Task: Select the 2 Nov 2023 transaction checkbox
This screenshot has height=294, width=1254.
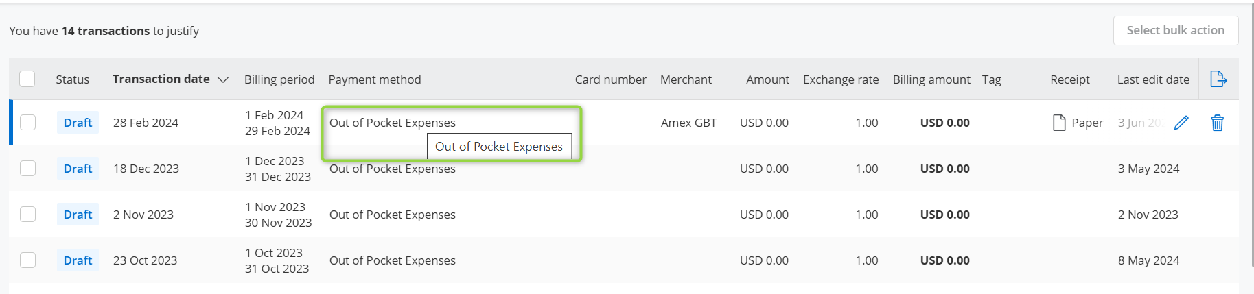Action: [27, 215]
